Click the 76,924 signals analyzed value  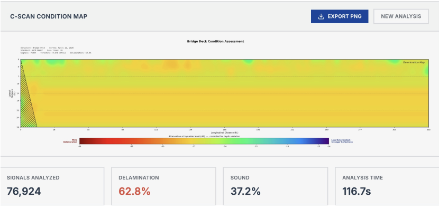[x=24, y=192]
